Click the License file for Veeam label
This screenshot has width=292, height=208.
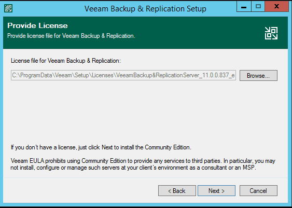click(x=66, y=61)
